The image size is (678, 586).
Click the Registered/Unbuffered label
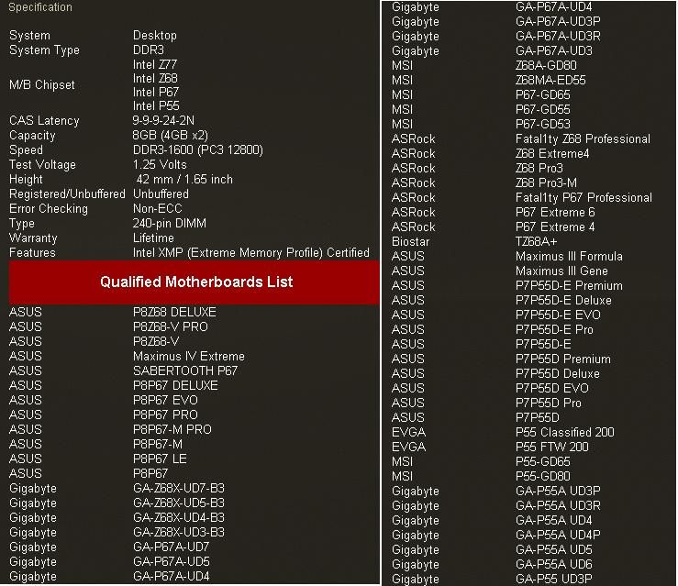67,194
